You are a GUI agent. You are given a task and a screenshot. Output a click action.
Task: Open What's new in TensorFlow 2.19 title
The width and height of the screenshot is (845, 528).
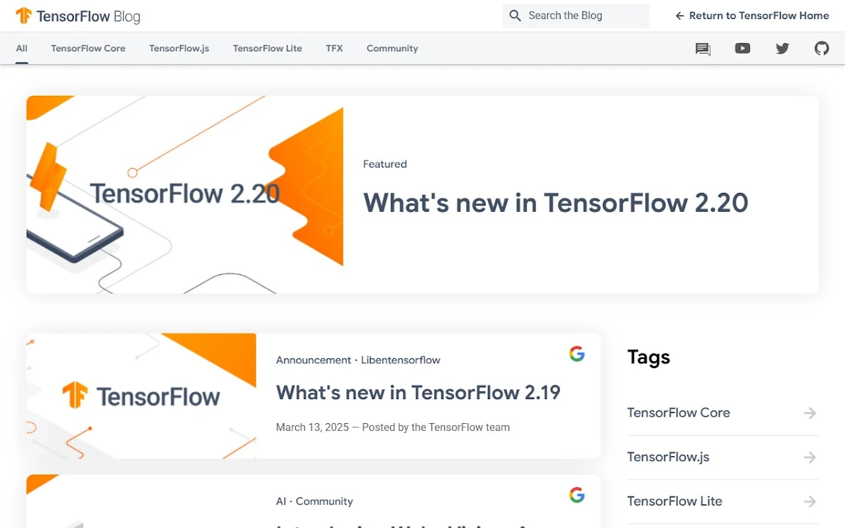click(418, 392)
